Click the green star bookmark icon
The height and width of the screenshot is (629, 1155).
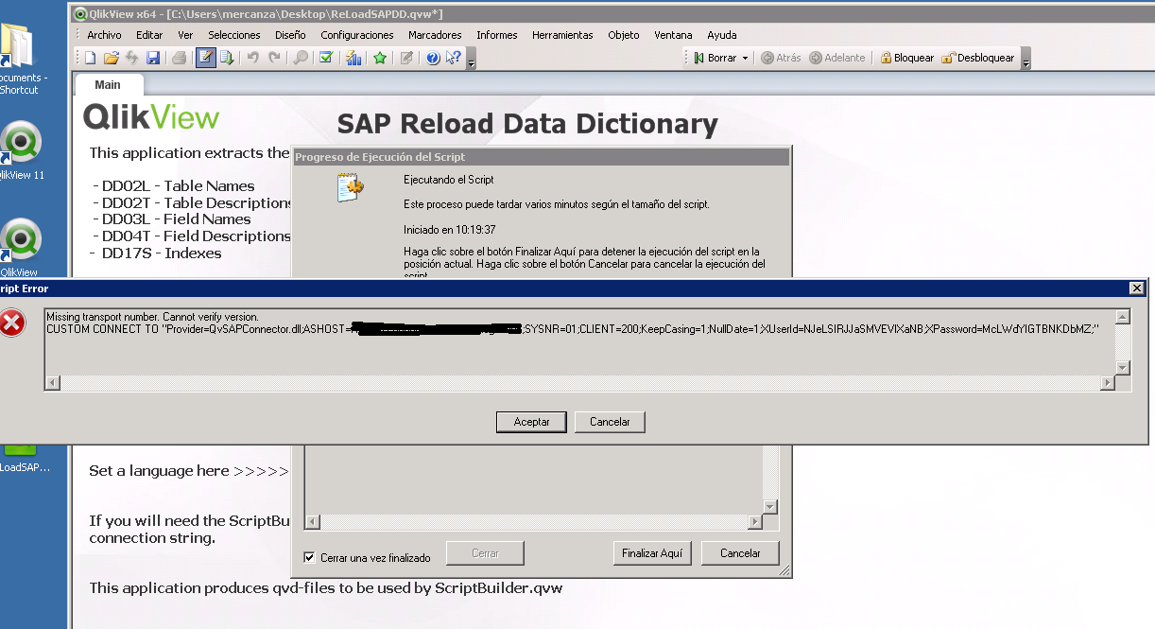(380, 59)
